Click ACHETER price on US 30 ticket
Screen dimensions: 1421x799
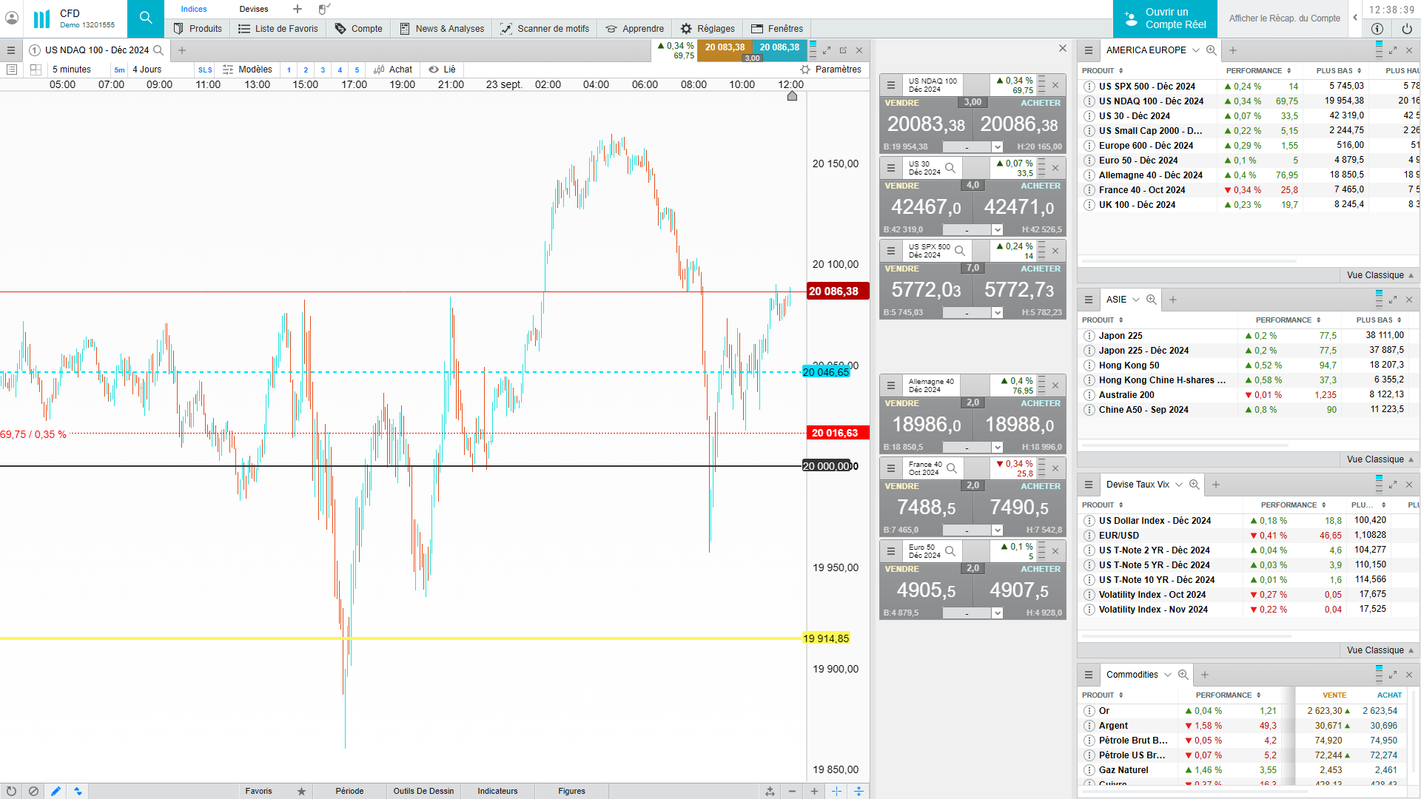(x=1019, y=207)
